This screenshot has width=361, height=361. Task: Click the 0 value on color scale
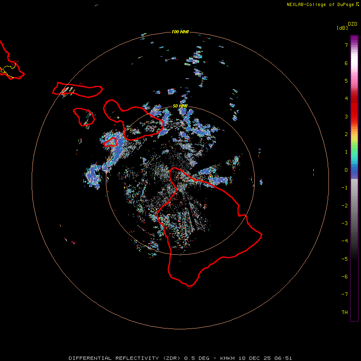346,170
